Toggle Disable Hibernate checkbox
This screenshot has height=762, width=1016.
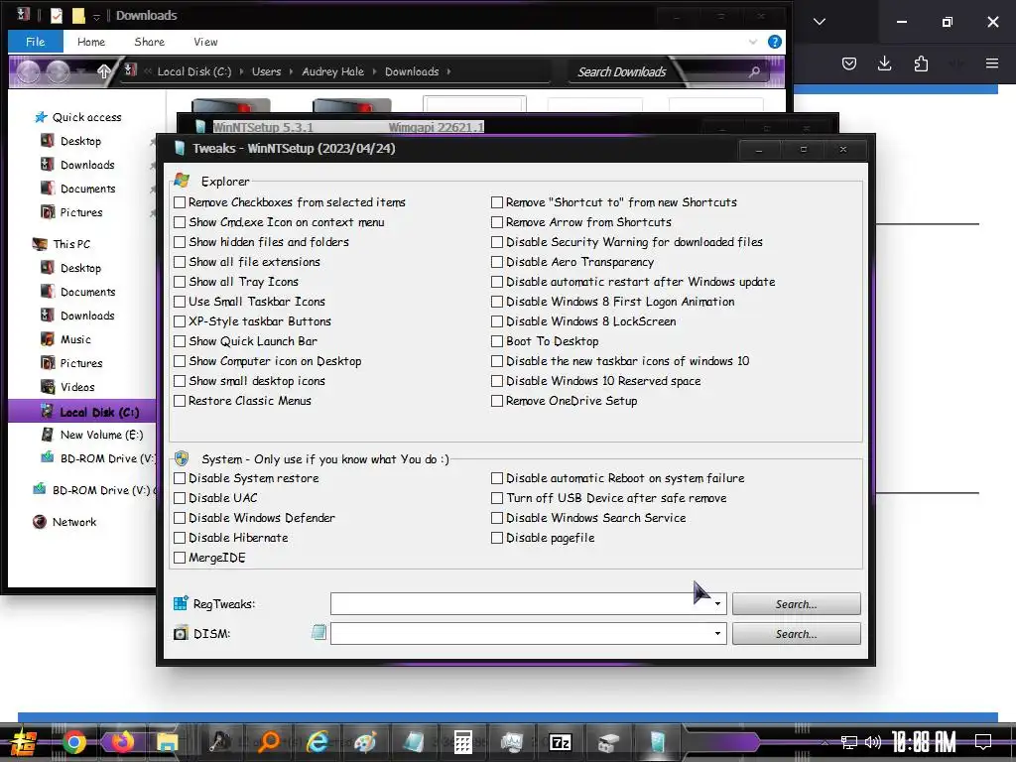pos(180,538)
